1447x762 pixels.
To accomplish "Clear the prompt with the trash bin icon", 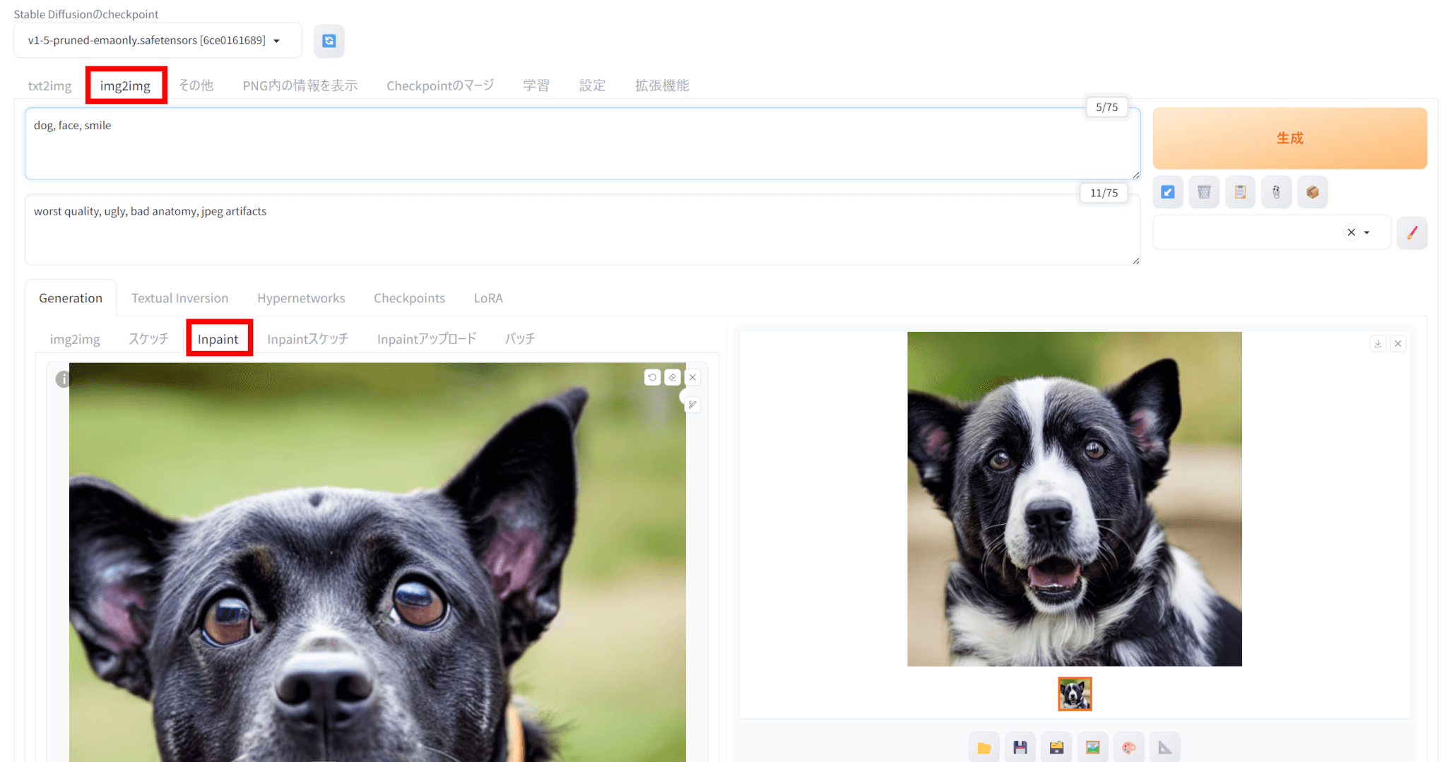I will pyautogui.click(x=1204, y=192).
